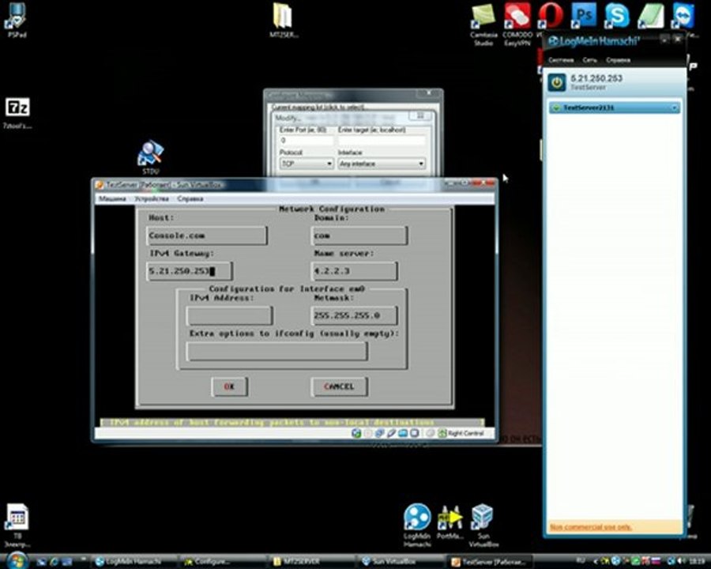This screenshot has width=711, height=569.
Task: Click the volume icon in system tray
Action: (683, 561)
